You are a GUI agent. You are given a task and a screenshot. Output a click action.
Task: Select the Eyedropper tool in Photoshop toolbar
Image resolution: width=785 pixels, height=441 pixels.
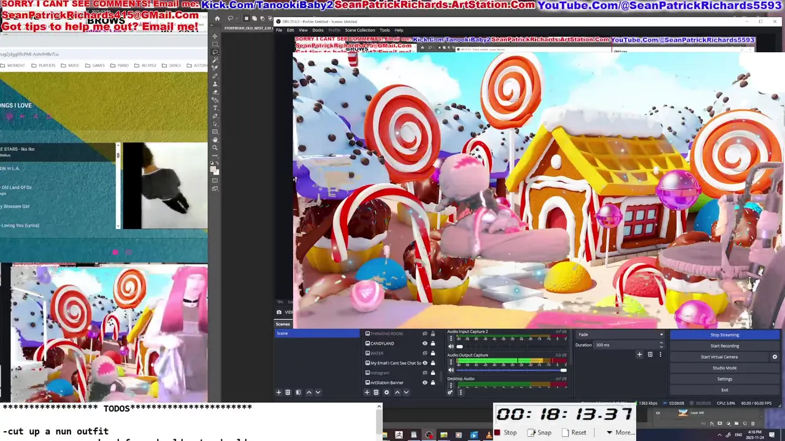click(215, 67)
